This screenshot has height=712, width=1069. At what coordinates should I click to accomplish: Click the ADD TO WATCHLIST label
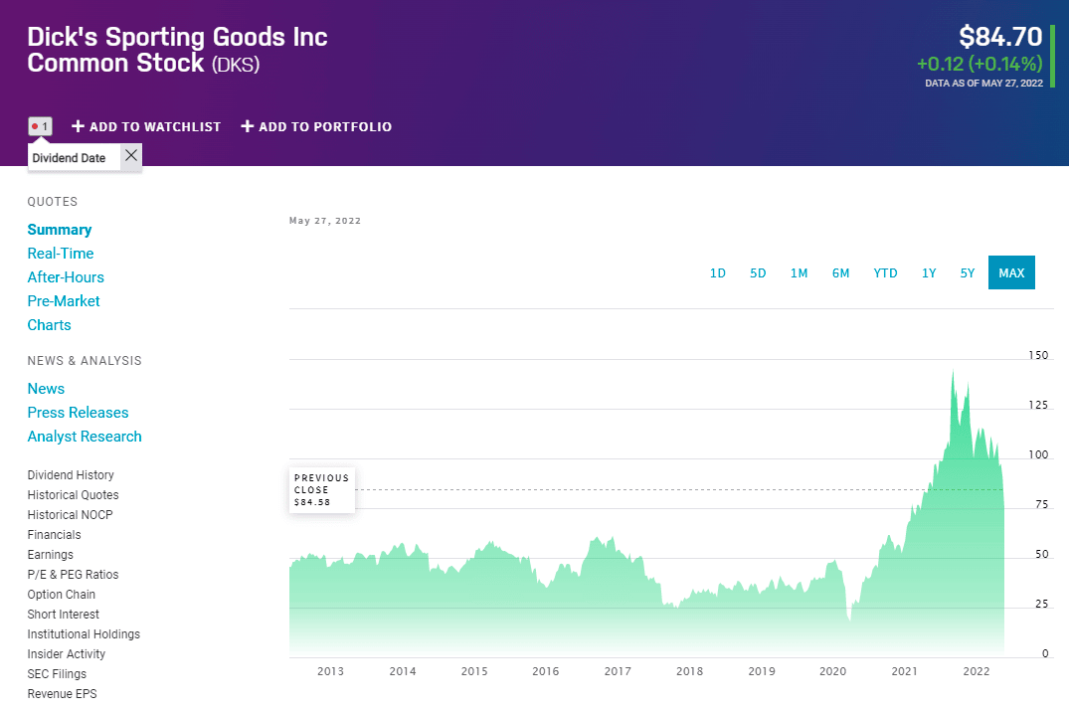coord(155,127)
